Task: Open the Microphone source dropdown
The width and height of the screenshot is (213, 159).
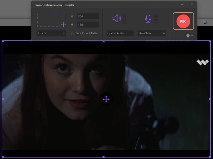Action: [152, 33]
